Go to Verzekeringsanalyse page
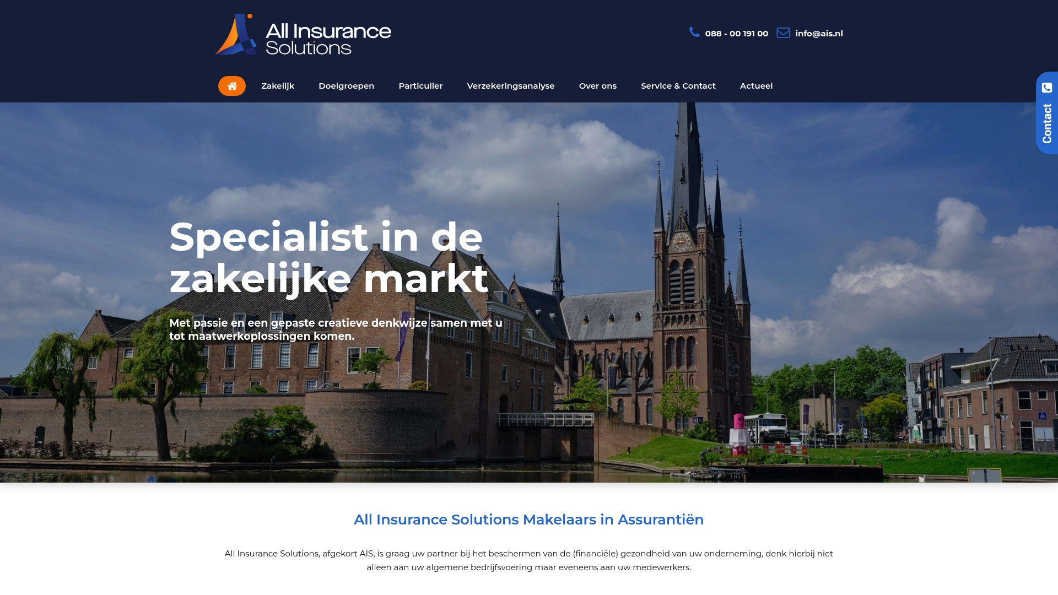 pyautogui.click(x=511, y=86)
